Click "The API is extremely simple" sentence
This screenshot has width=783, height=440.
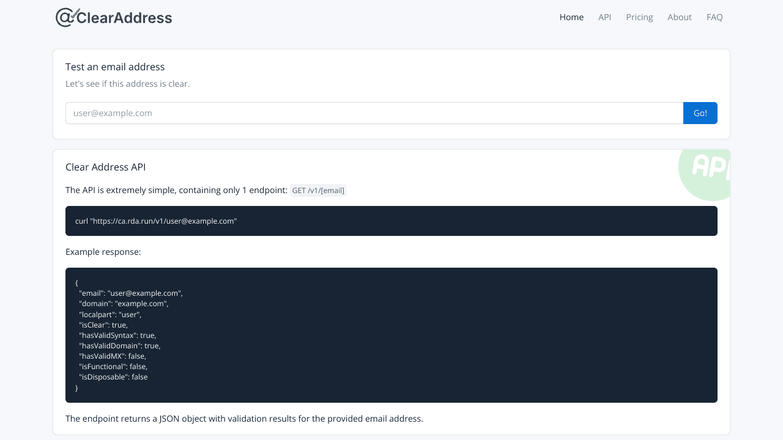point(176,191)
